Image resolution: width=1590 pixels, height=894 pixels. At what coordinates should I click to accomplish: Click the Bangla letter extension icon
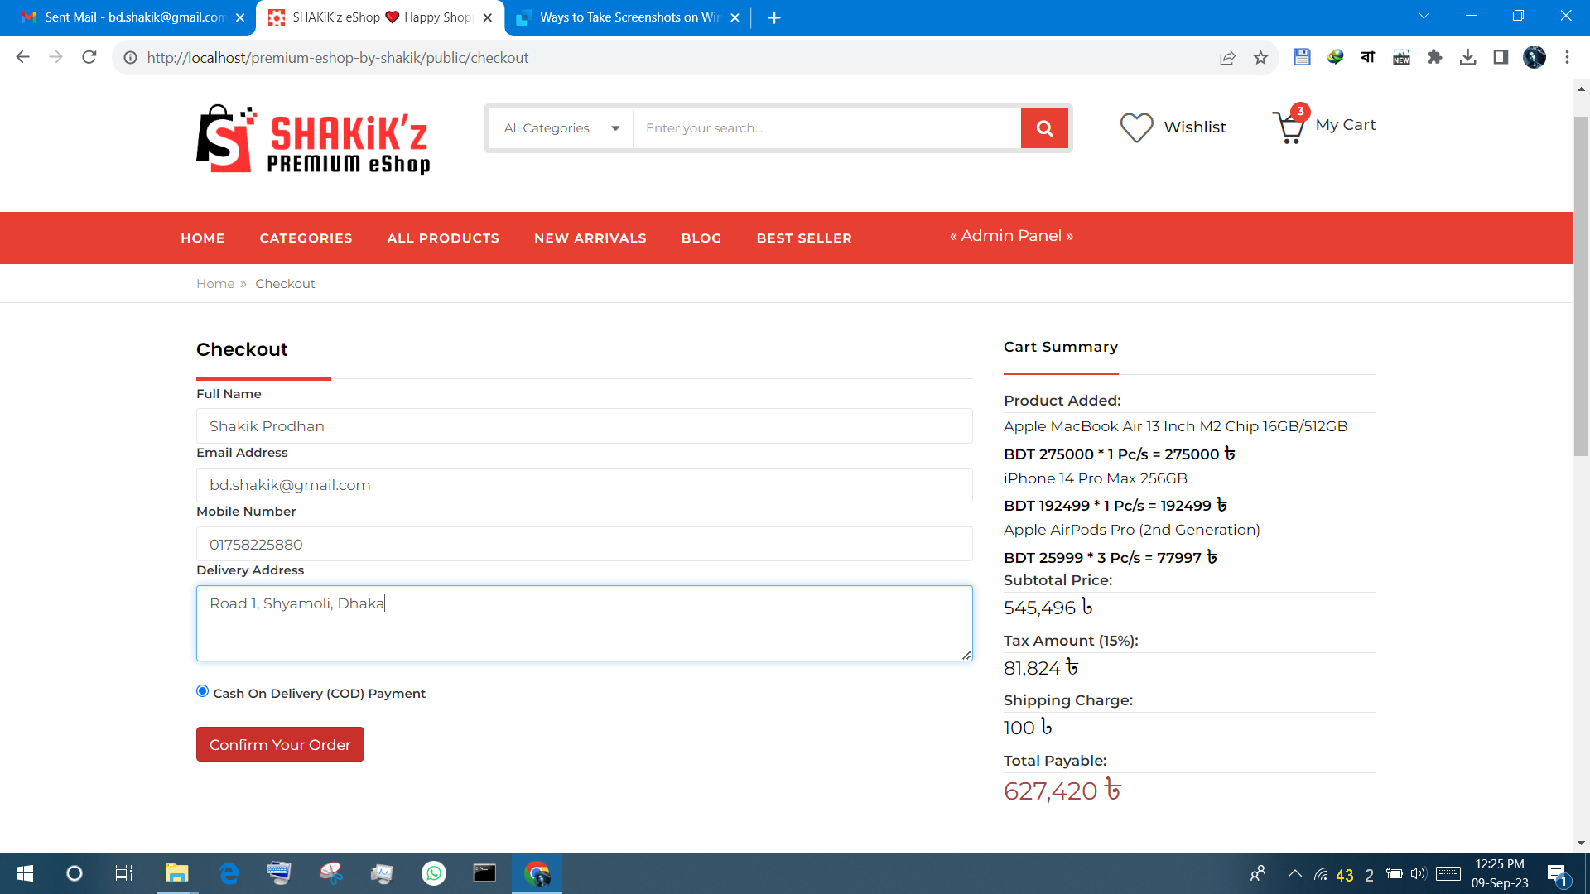[1368, 57]
